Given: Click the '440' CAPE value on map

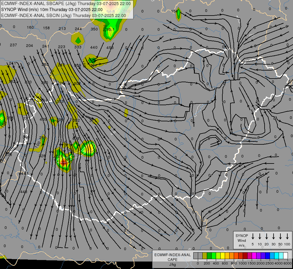Looking at the screenshot, I should pyautogui.click(x=94, y=48).
